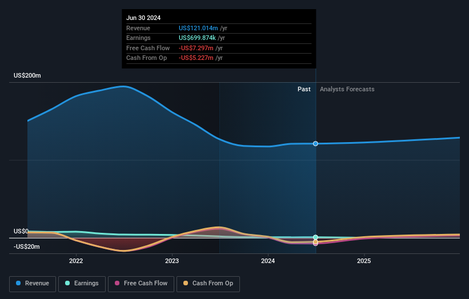
Task: Click the Past section label
Action: 304,90
